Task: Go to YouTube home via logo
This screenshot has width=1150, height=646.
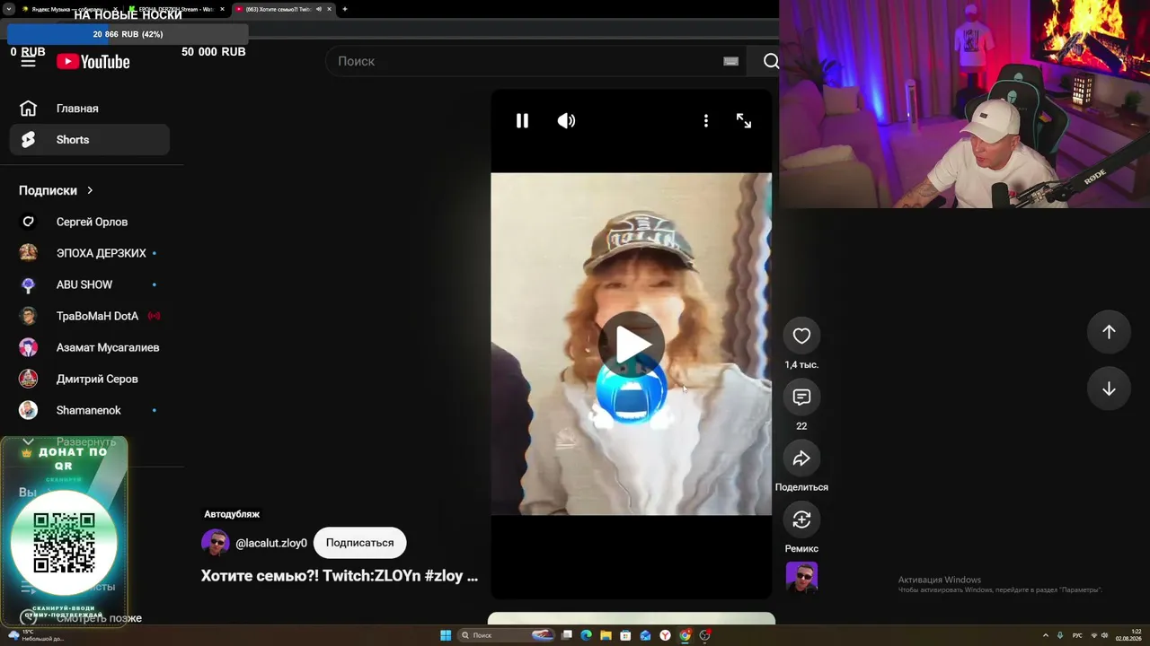Action: coord(93,61)
